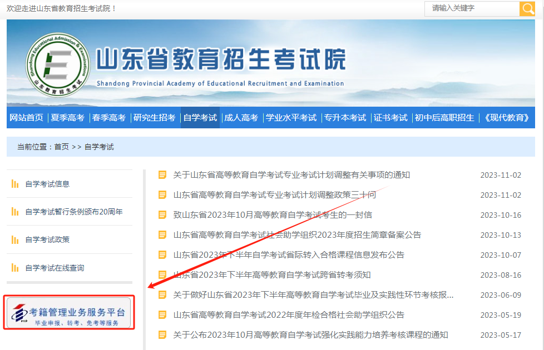Go to 研究生招考 in the nav bar
This screenshot has height=350, width=544.
[x=154, y=118]
